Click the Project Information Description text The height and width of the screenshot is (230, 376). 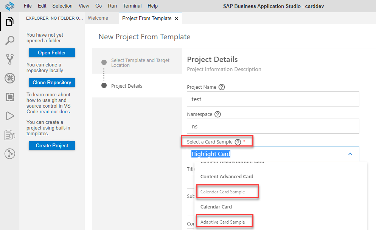(224, 69)
